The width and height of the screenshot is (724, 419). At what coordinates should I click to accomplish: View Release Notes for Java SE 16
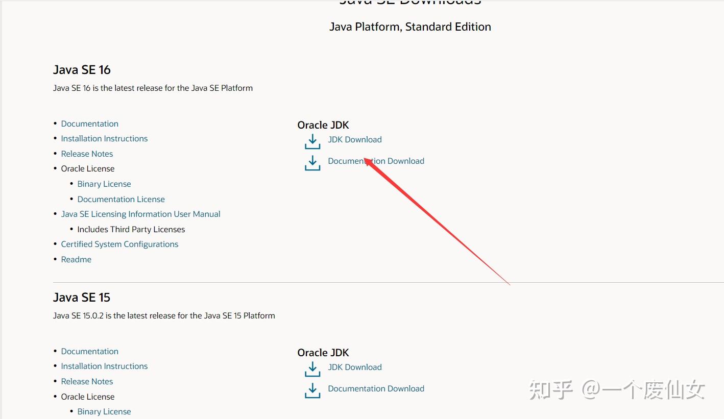(87, 154)
